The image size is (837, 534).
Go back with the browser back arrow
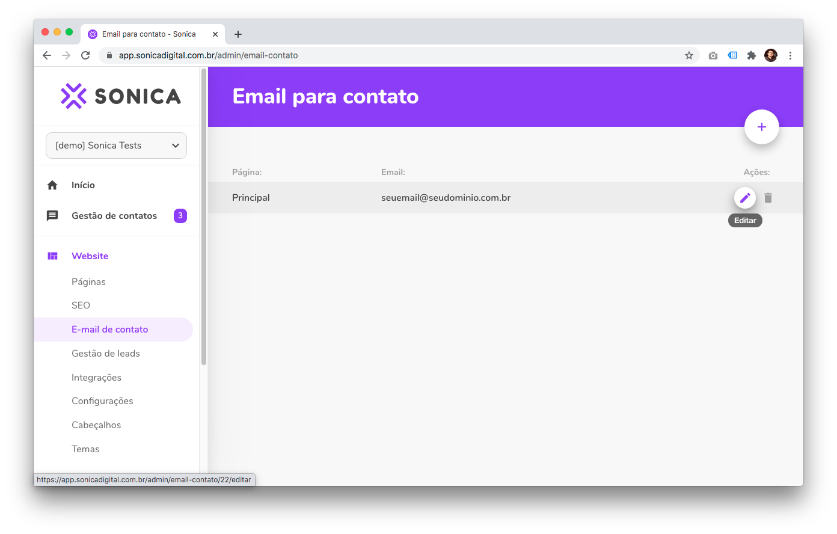click(x=47, y=55)
